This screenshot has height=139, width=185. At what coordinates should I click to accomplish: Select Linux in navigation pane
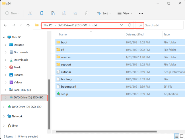(x=13, y=126)
